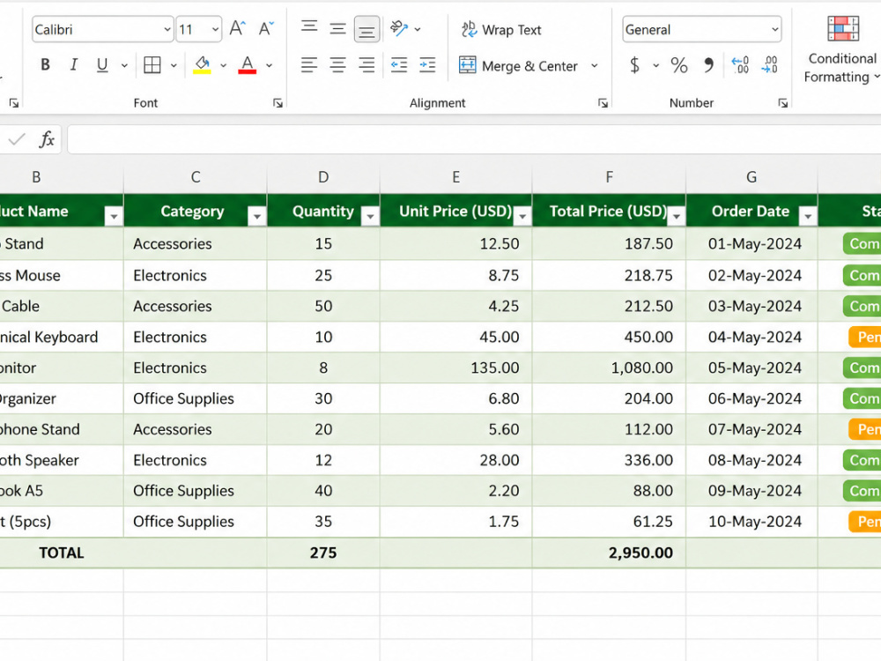Select column E header
Image resolution: width=881 pixels, height=661 pixels.
coord(456,177)
